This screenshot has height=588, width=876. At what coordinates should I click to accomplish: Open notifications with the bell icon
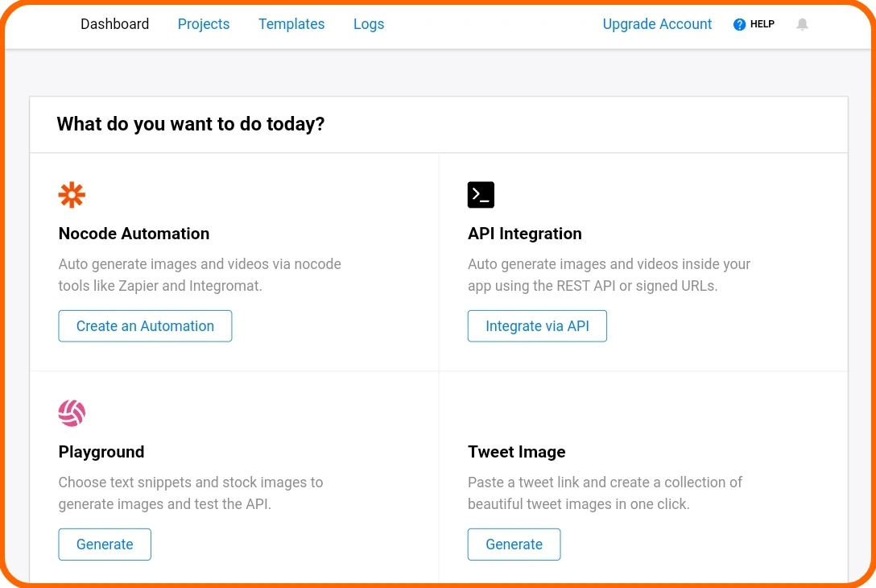coord(802,24)
